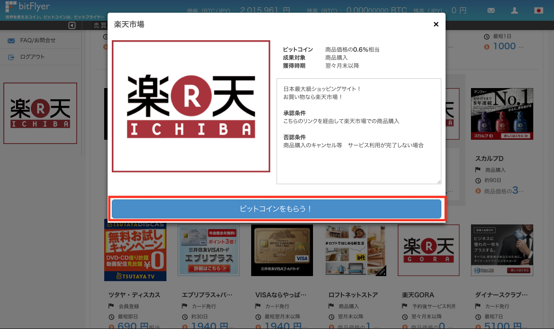Click the bitcoin icon beside 5100 円
554x329 pixels.
coord(478,326)
